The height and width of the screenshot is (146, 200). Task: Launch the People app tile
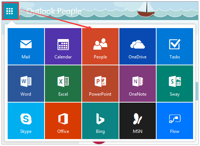click(x=100, y=46)
